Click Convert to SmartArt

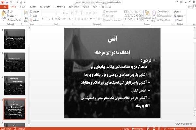tap(112, 20)
